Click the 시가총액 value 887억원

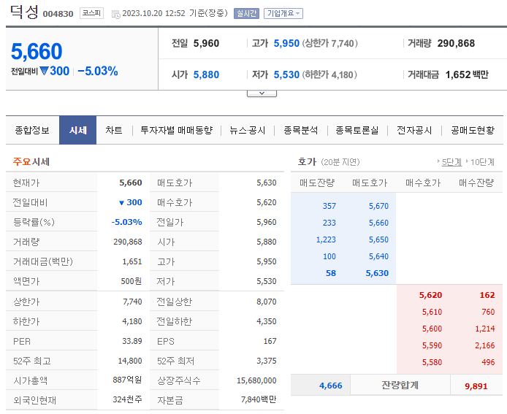[127, 380]
